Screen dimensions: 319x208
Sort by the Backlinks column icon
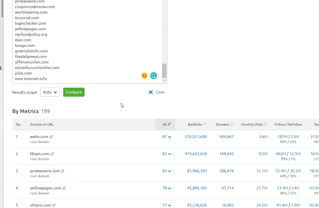pos(205,124)
